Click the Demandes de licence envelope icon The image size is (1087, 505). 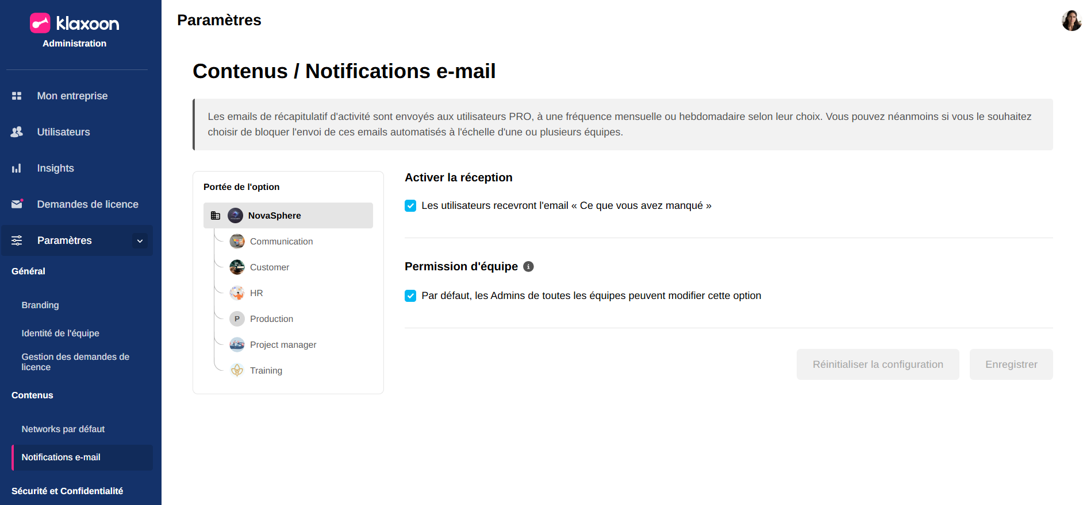point(17,204)
